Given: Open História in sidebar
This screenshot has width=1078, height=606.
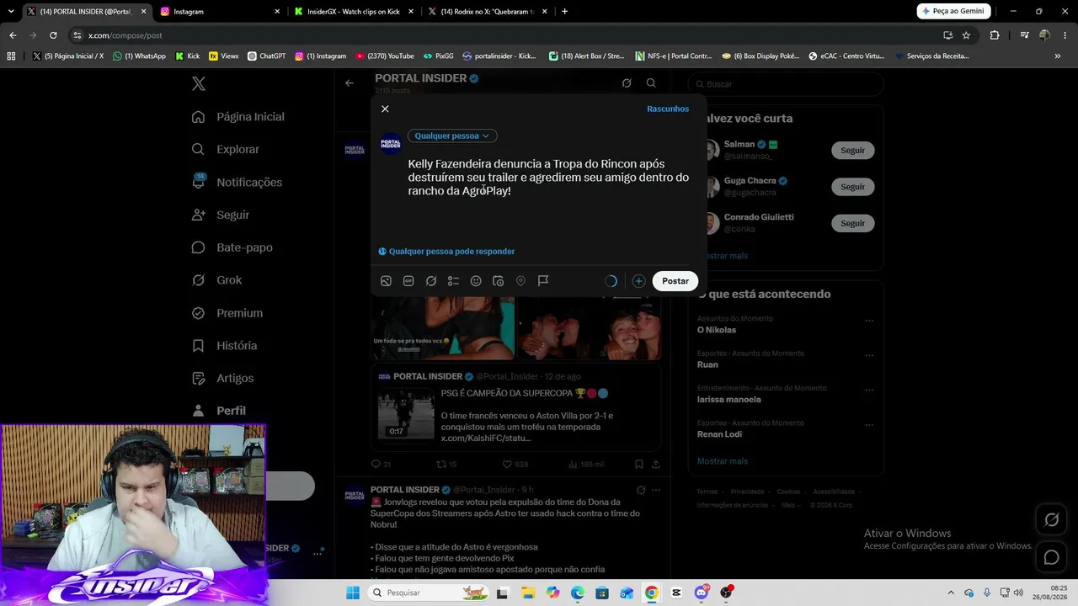Looking at the screenshot, I should click(225, 346).
